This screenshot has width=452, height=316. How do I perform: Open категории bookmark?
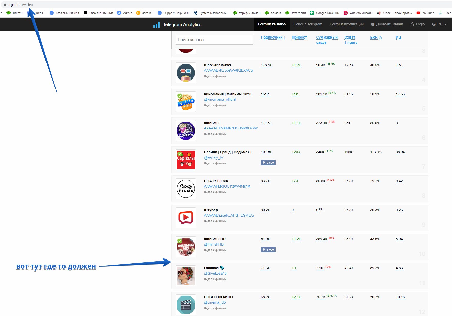[296, 13]
